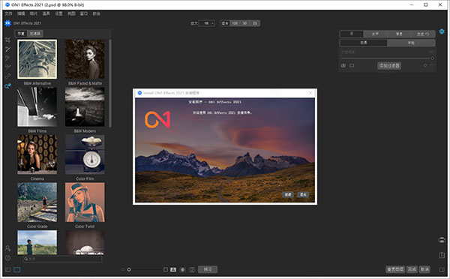
Task: Open the account user icon at bottom-left
Action: 7,248
